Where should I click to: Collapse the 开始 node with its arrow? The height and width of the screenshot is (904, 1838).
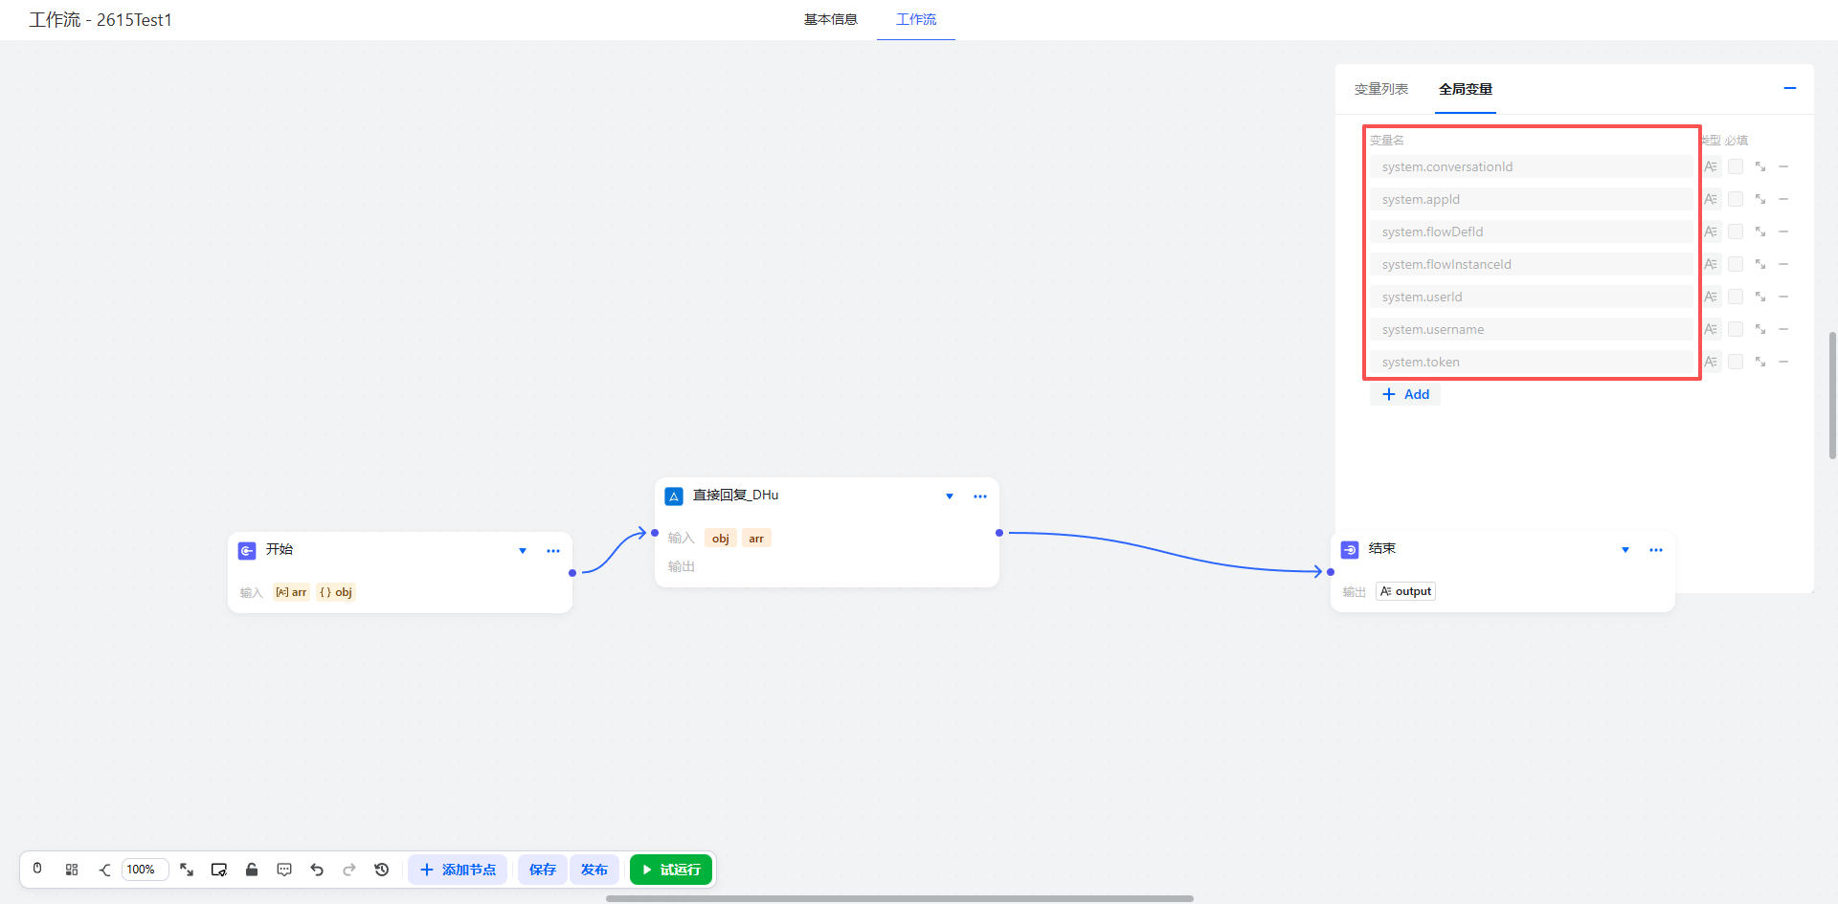coord(523,551)
